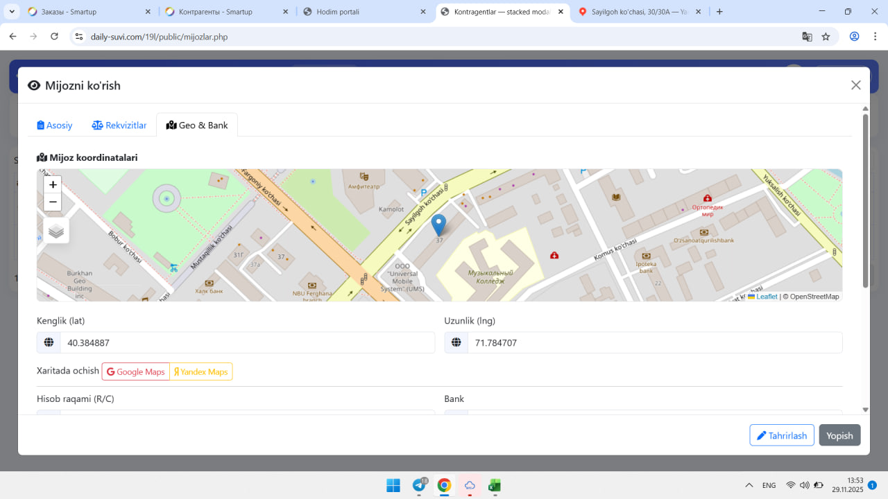
Task: Bookmark this page with the star icon
Action: [826, 37]
